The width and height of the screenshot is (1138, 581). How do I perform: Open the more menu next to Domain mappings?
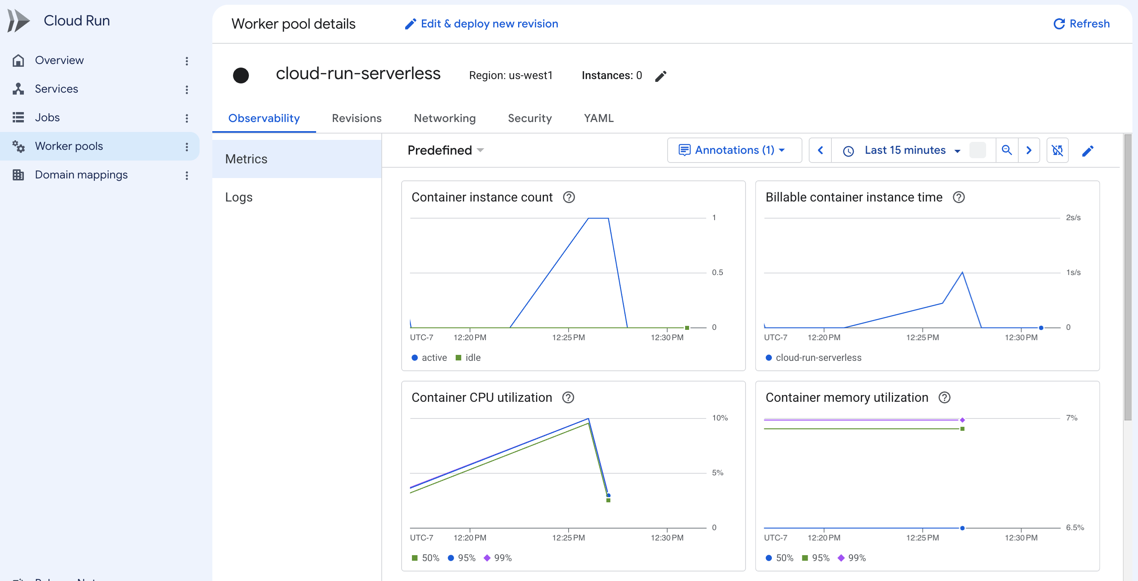click(x=187, y=176)
